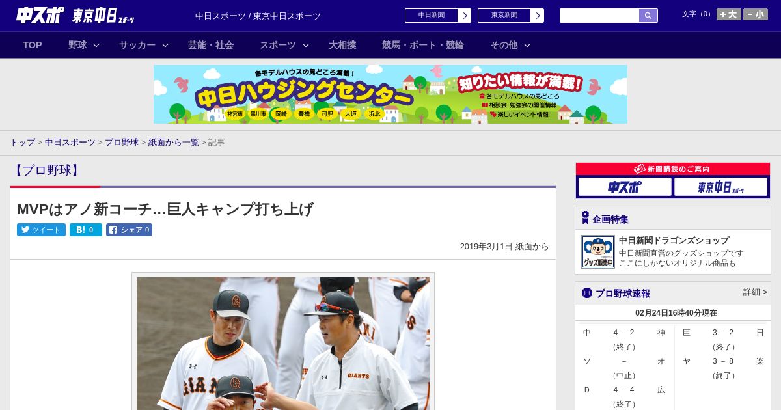Increase text size with ＋大 button

[x=729, y=14]
